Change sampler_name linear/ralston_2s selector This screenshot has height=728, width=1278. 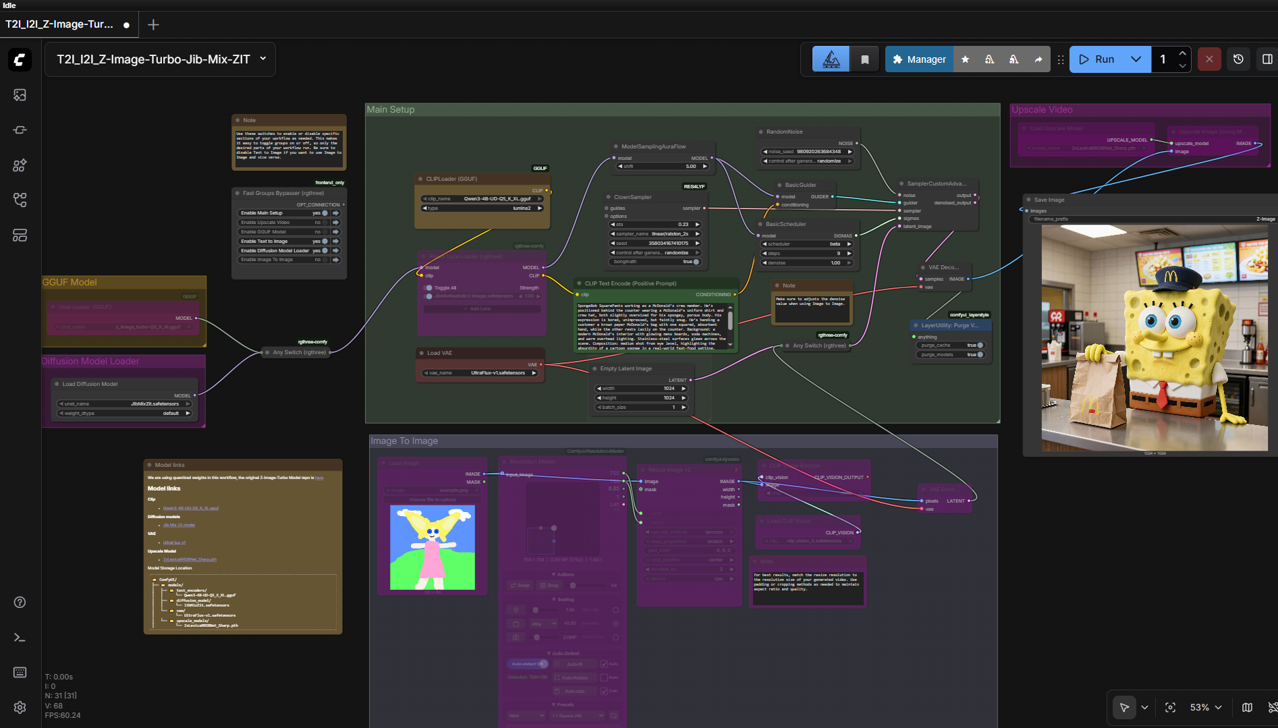click(x=655, y=233)
